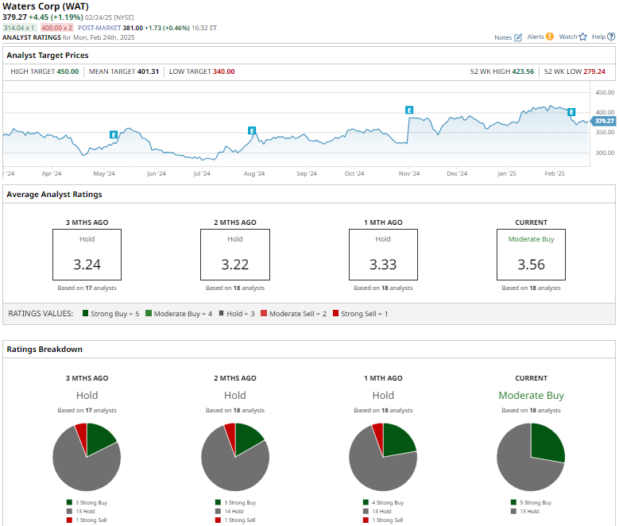
Task: Click the 1 month ago pie chart
Action: (383, 457)
